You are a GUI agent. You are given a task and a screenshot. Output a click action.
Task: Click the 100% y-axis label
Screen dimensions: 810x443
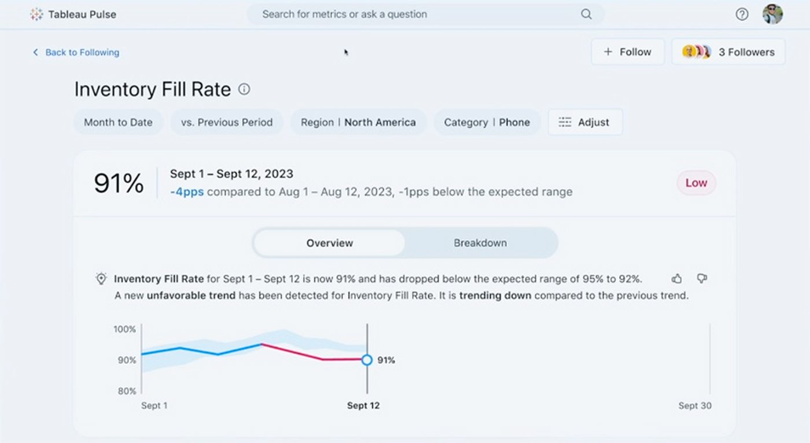pyautogui.click(x=124, y=329)
